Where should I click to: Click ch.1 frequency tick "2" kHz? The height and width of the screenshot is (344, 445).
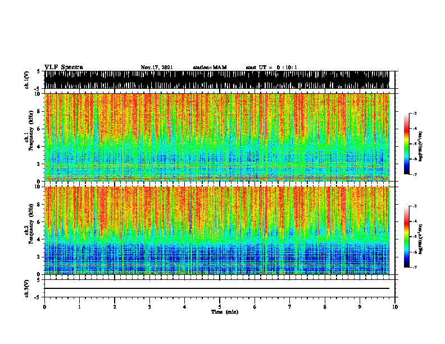[39, 164]
